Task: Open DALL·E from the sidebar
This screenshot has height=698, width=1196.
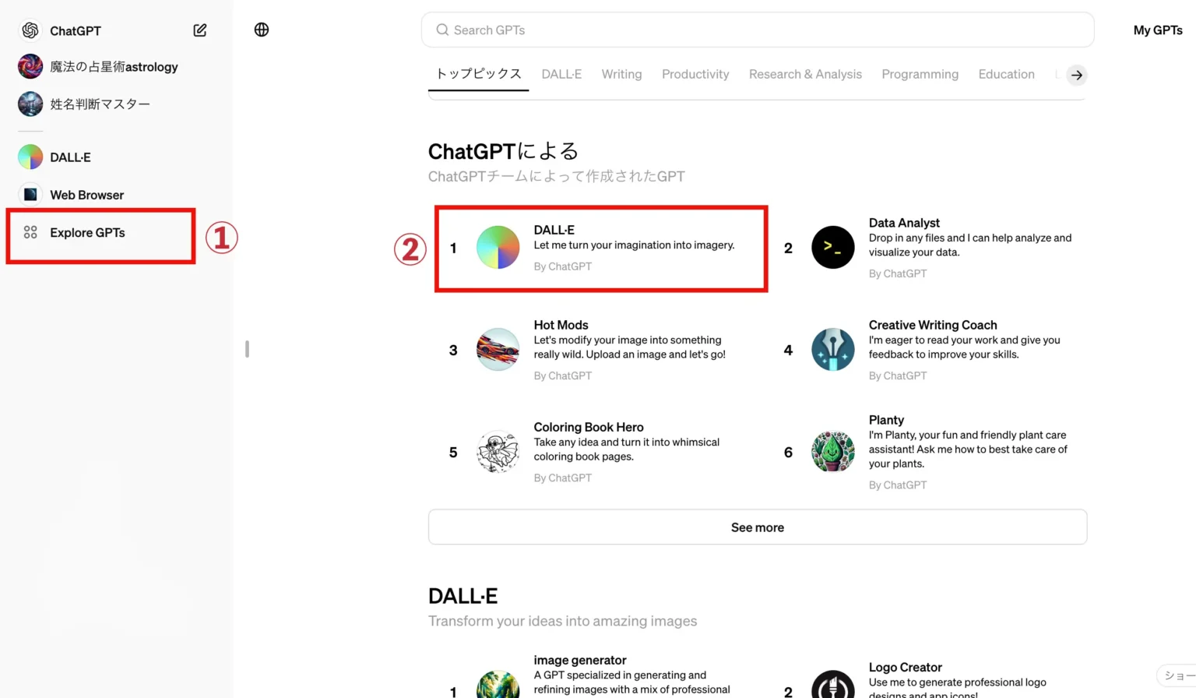Action: coord(70,157)
